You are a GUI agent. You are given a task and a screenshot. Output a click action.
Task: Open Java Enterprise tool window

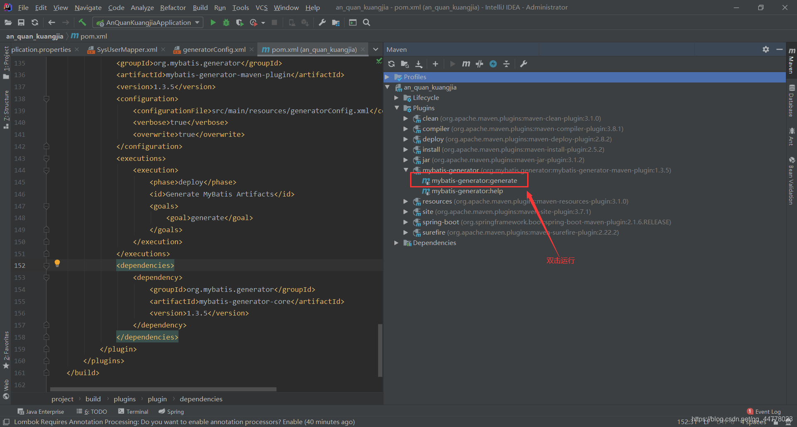coord(41,412)
